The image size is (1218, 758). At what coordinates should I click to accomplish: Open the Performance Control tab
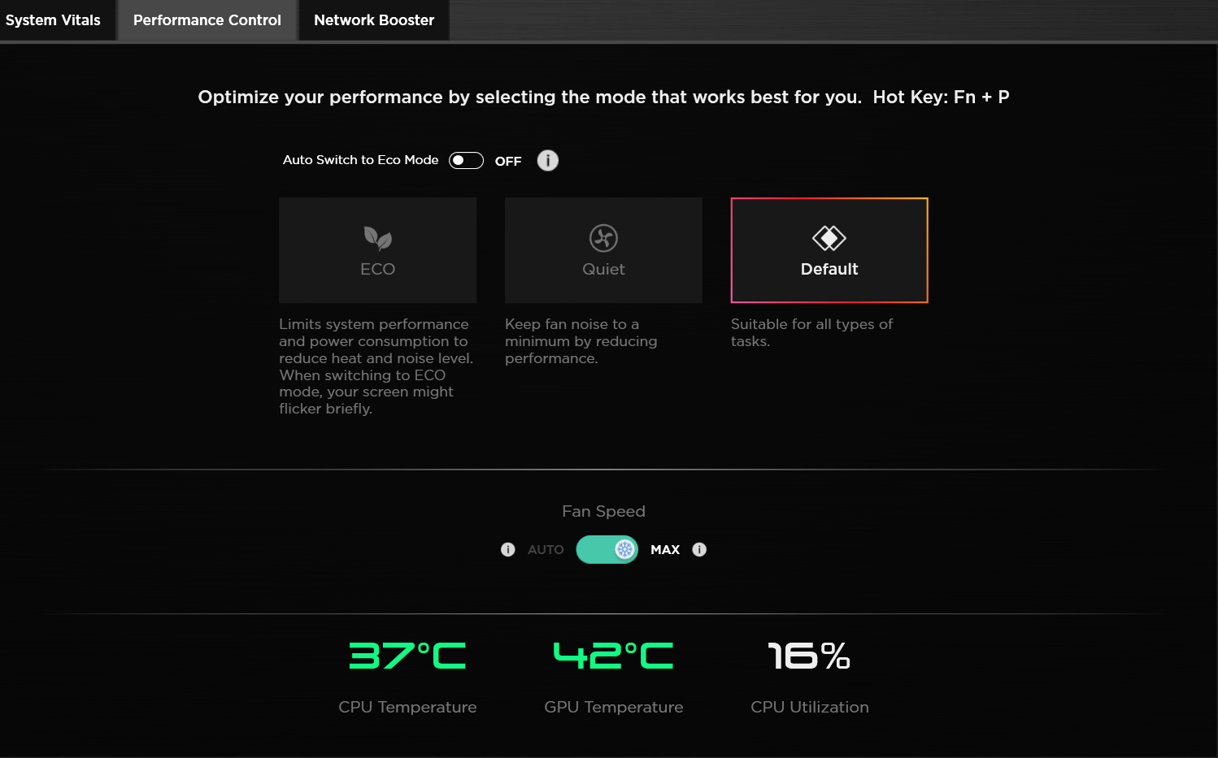click(x=207, y=20)
